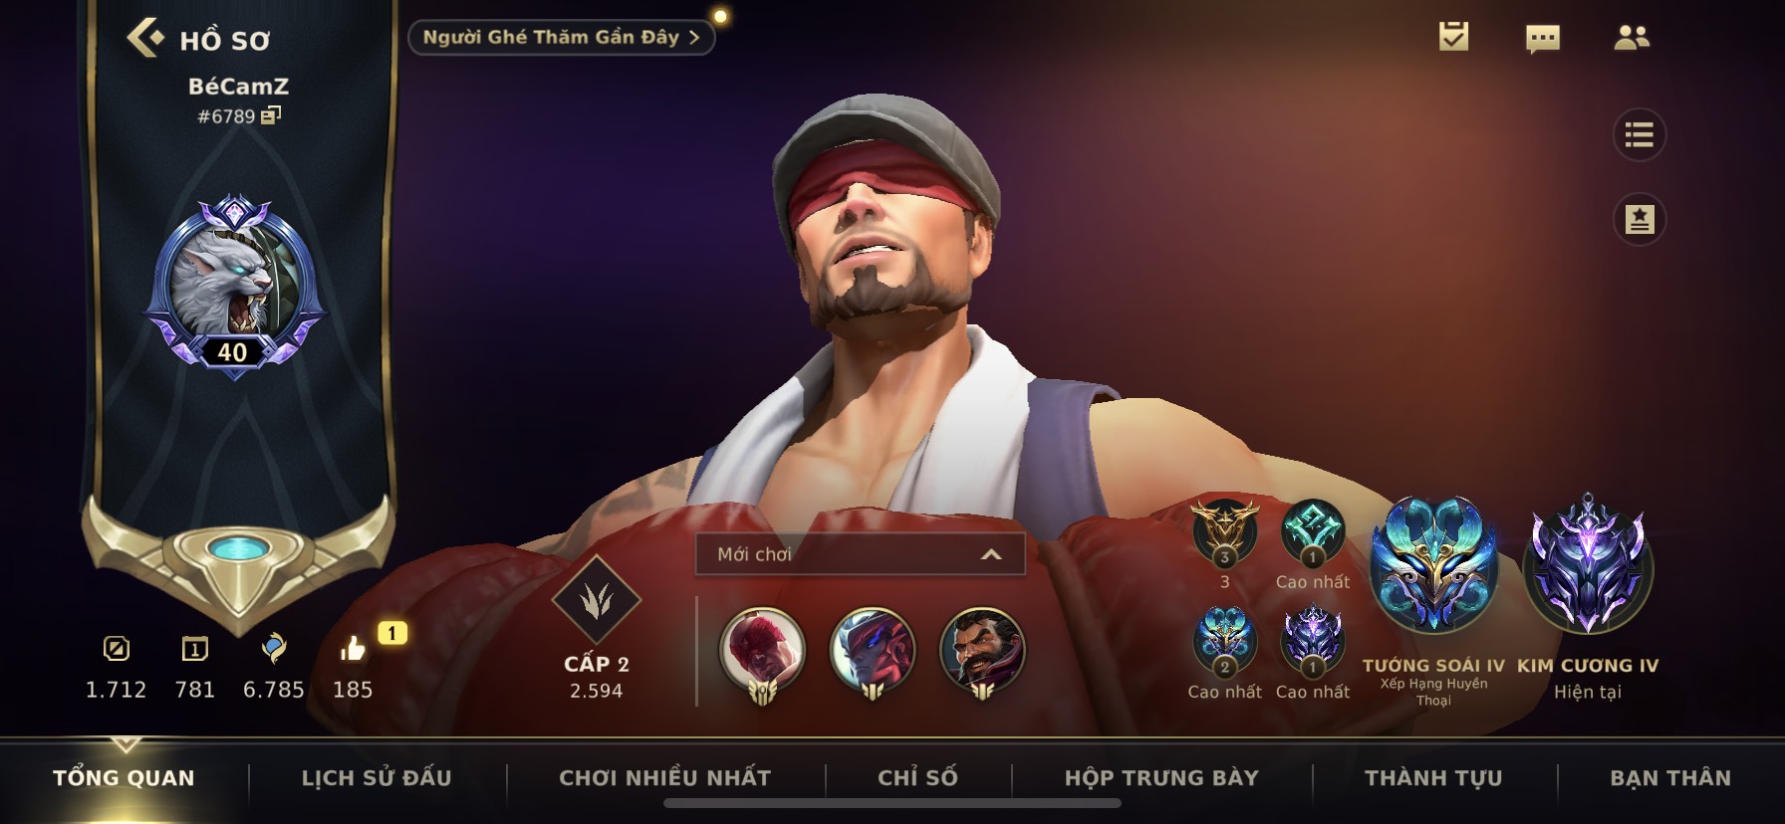Click the white tiger profile avatar
The image size is (1785, 824).
pyautogui.click(x=233, y=281)
